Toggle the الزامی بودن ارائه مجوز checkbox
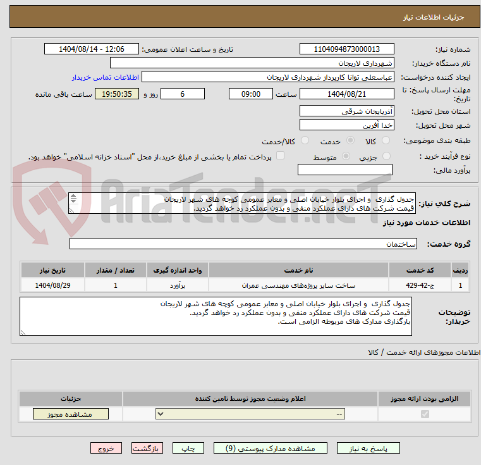481x465 pixels. point(425,414)
